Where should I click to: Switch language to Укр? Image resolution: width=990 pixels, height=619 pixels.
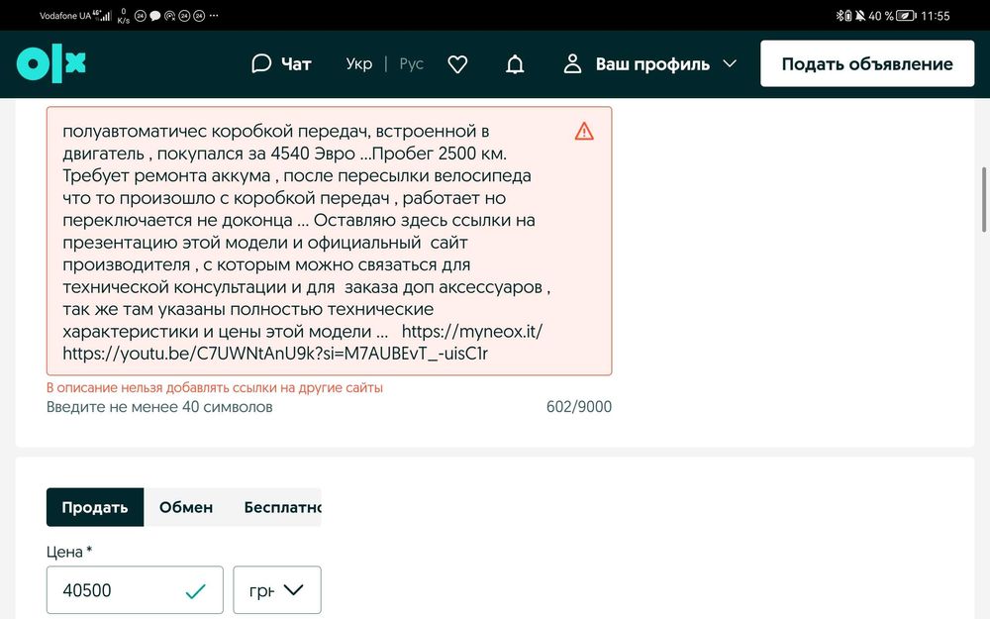pyautogui.click(x=359, y=64)
